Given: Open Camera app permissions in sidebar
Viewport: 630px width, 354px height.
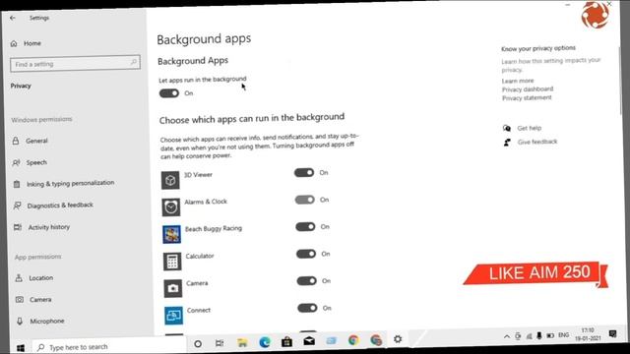Looking at the screenshot, I should click(40, 299).
